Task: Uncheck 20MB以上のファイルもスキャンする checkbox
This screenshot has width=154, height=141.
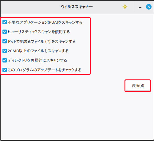Action: [x=5, y=51]
